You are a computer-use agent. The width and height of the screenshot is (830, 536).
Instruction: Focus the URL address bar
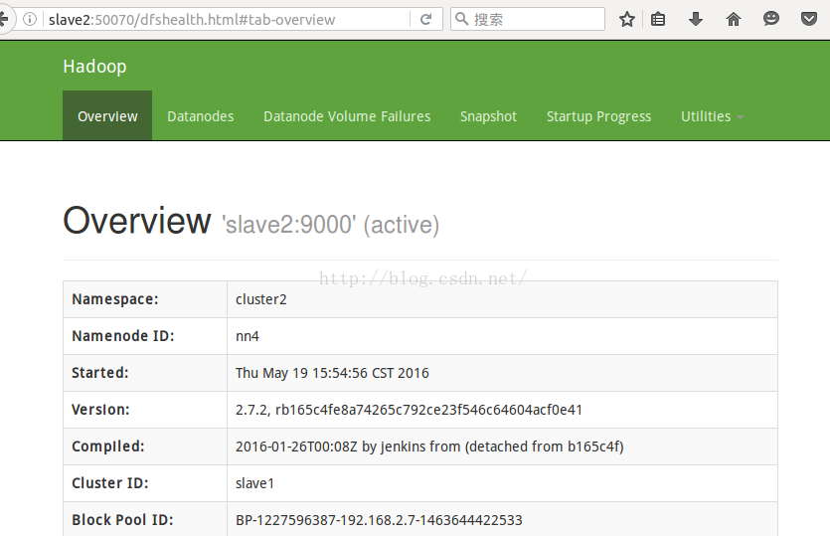tap(228, 20)
